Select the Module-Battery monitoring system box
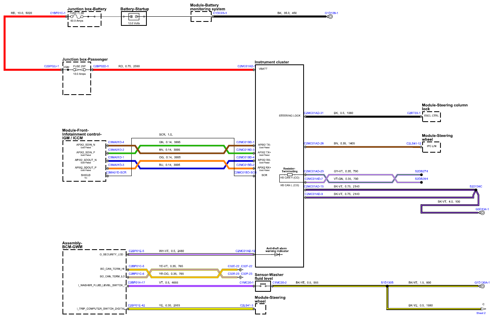This screenshot has height=318, width=493. point(201,17)
